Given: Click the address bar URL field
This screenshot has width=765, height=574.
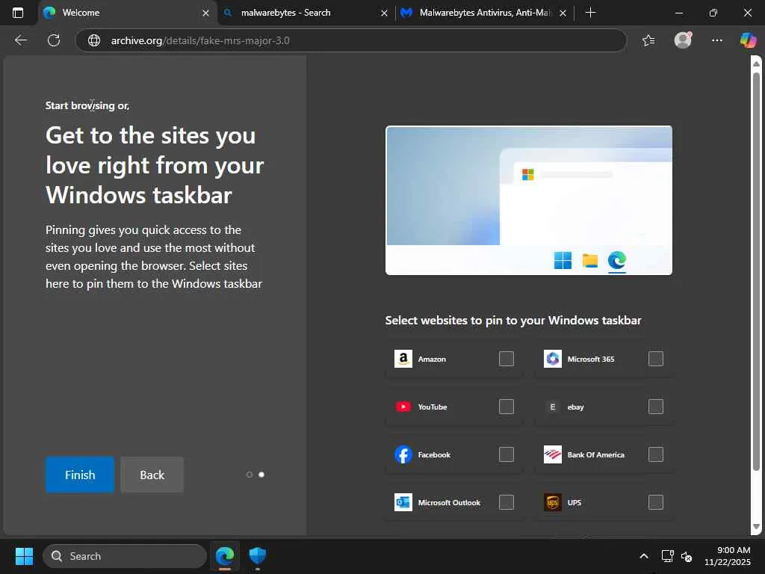Looking at the screenshot, I should (x=351, y=40).
